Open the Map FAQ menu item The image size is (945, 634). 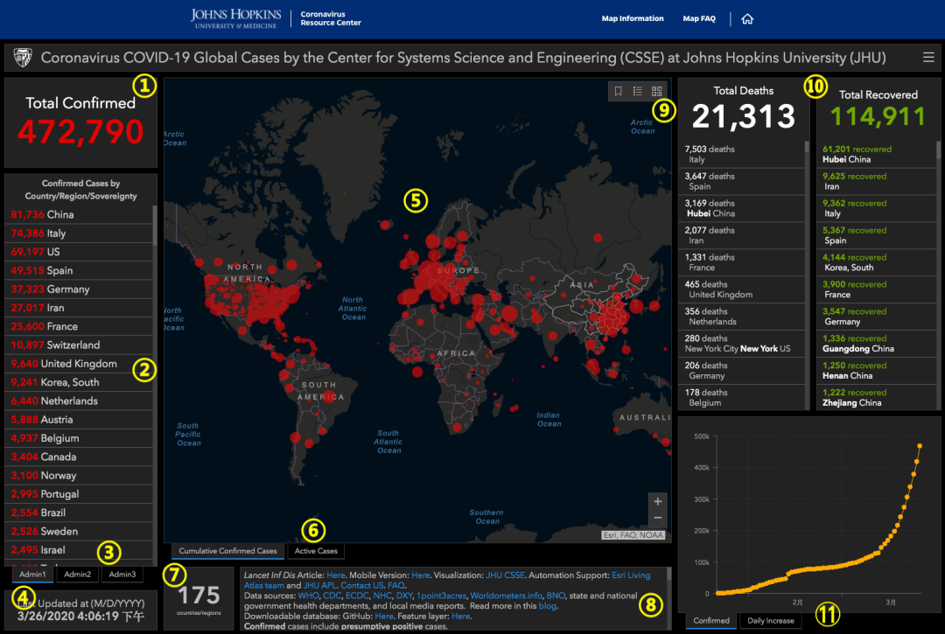(x=697, y=18)
